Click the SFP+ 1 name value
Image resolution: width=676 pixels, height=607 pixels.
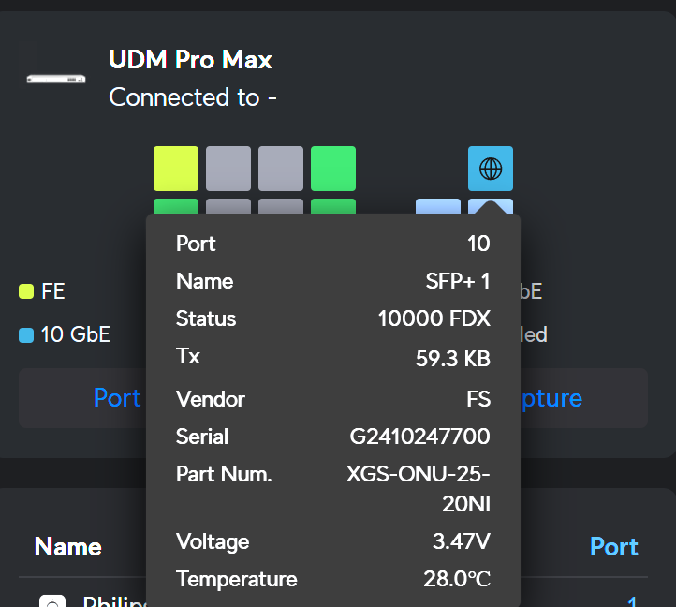pos(458,281)
